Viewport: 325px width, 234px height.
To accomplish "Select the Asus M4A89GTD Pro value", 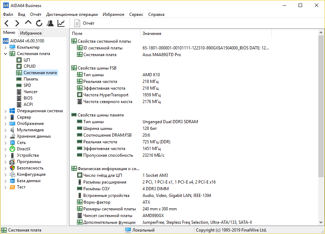I will (162, 55).
